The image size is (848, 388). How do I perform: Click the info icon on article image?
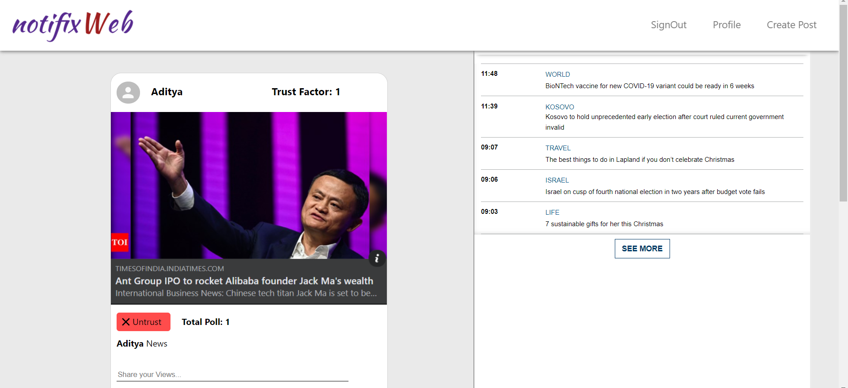tap(377, 258)
